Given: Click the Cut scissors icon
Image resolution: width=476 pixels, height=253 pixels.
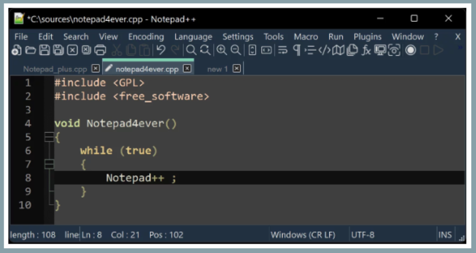Looking at the screenshot, I should coord(117,50).
